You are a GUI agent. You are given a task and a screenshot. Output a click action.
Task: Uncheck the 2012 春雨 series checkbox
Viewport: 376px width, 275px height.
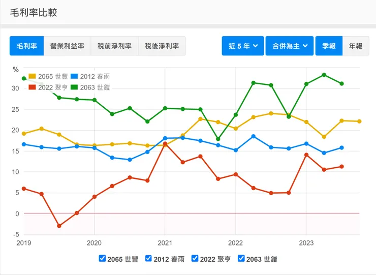pos(148,258)
